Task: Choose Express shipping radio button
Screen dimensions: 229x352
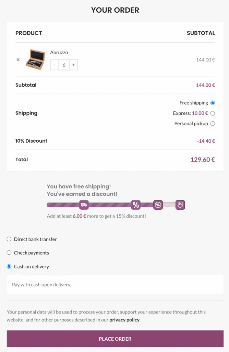Action: [x=213, y=113]
